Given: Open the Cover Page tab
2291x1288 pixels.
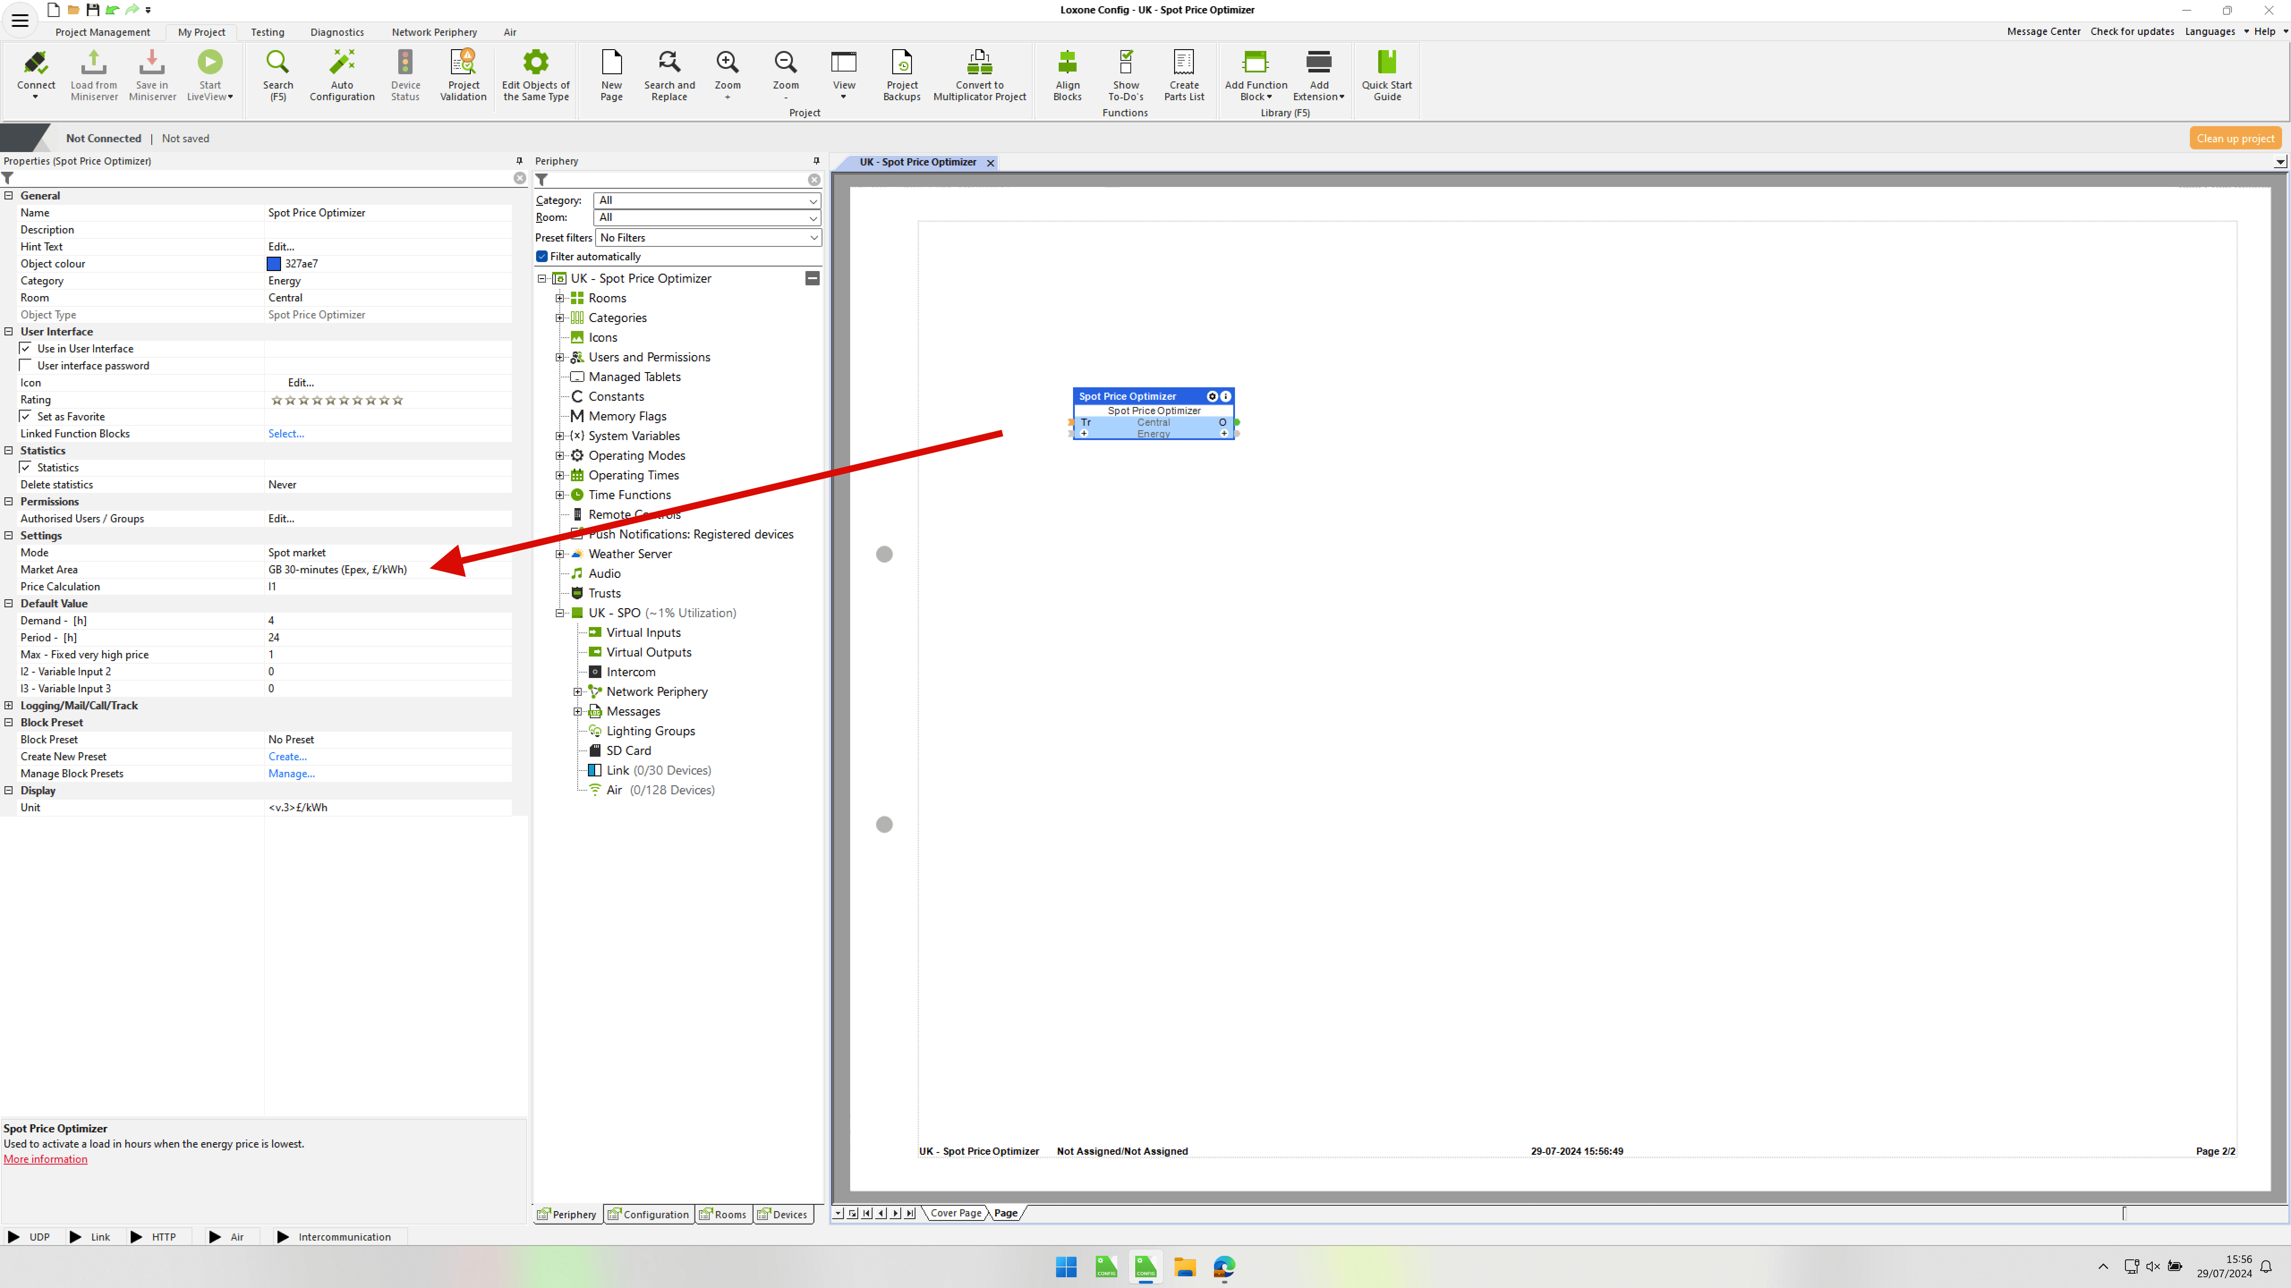Looking at the screenshot, I should 955,1212.
